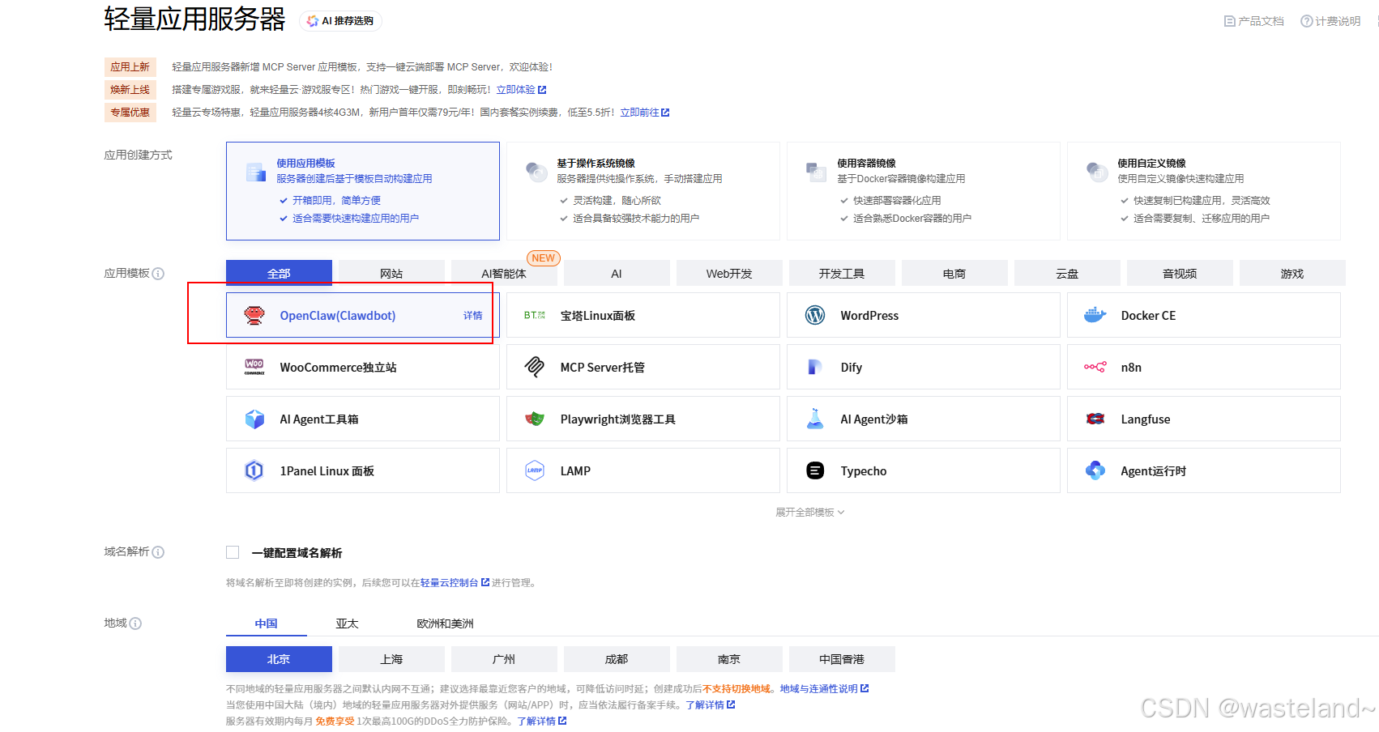Enable 一键配置域名解析 checkbox
Screen dimensions: 1379x732
click(x=233, y=552)
